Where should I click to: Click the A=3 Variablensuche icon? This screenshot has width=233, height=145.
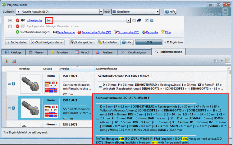click(55, 32)
